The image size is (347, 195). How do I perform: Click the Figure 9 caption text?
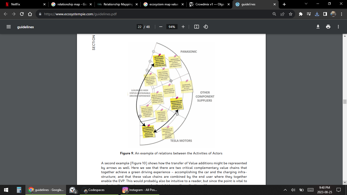pyautogui.click(x=171, y=153)
